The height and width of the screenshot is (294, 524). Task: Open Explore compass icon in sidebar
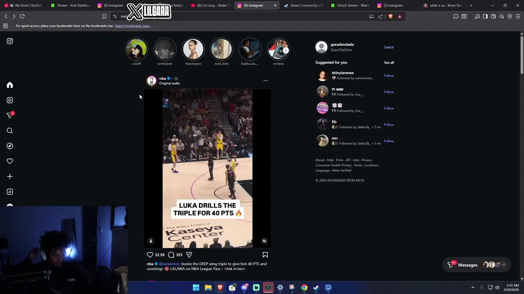click(x=10, y=146)
